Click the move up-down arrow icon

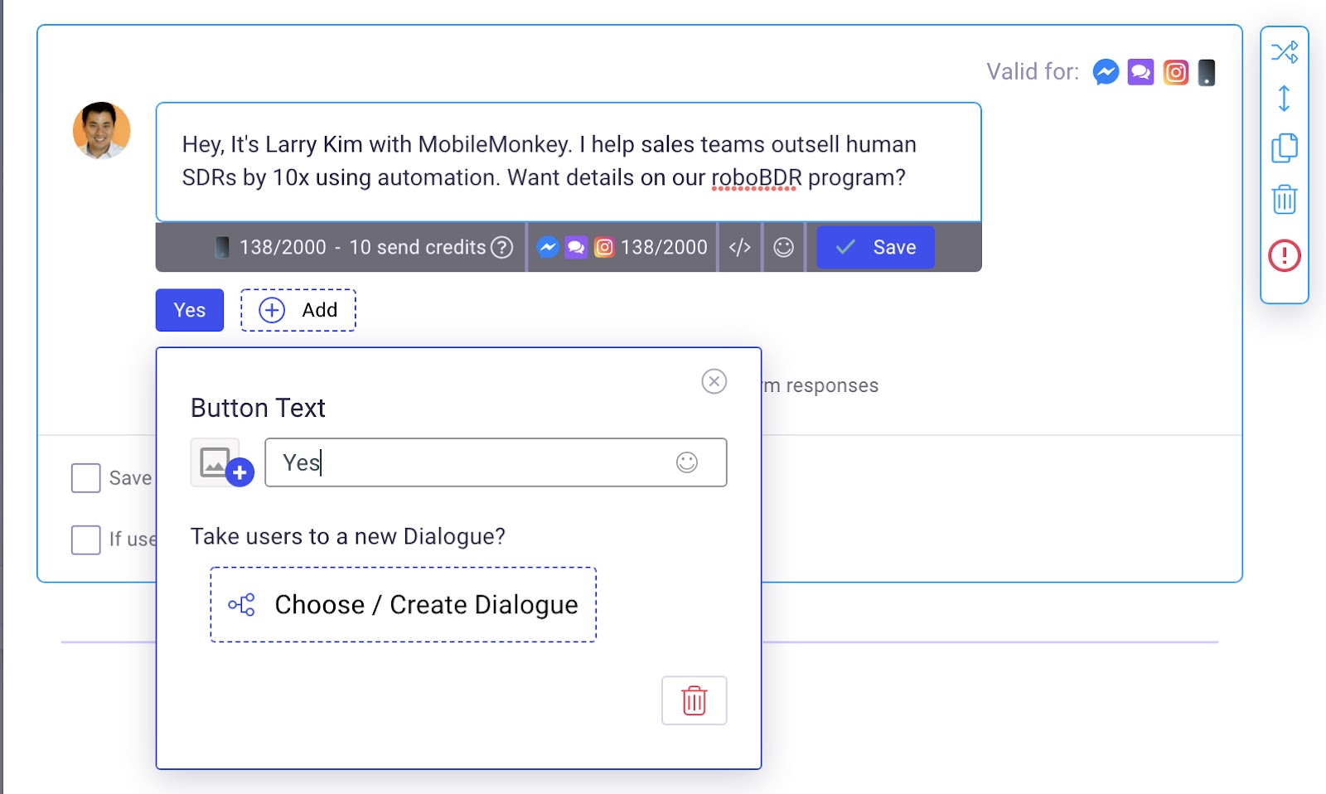(x=1284, y=99)
